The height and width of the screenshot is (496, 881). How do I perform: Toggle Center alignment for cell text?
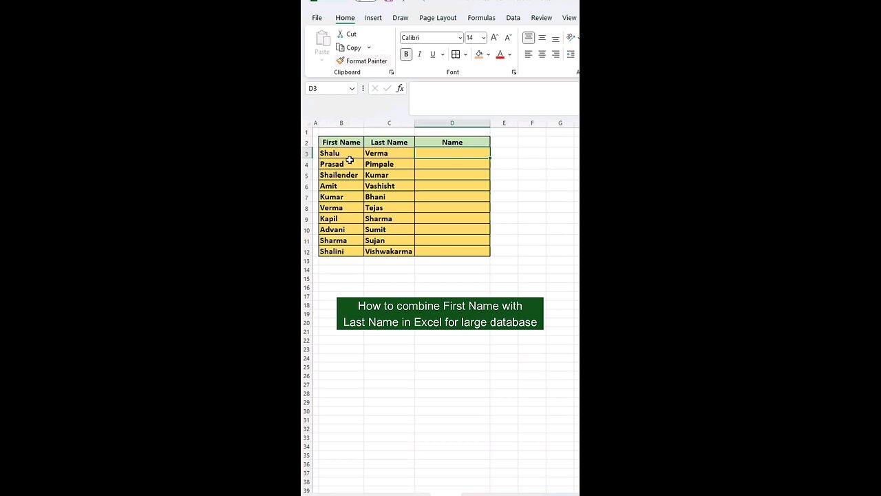tap(542, 54)
